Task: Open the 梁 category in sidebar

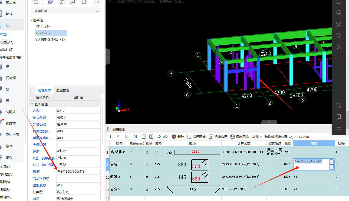Action: 8,89
